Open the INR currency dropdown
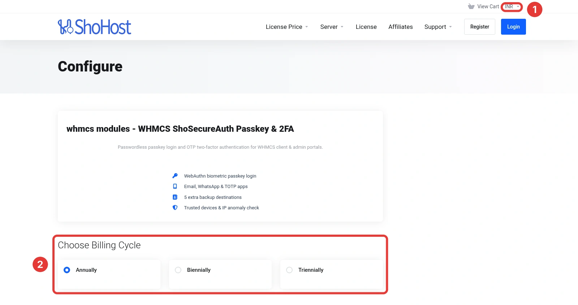 [x=512, y=6]
